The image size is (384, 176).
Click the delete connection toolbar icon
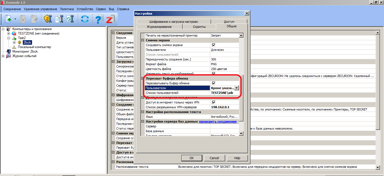[x=23, y=19]
